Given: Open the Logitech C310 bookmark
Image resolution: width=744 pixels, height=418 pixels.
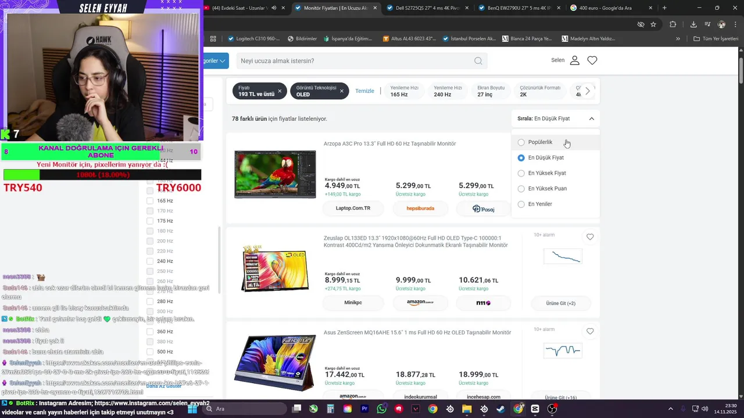Looking at the screenshot, I should tap(253, 39).
